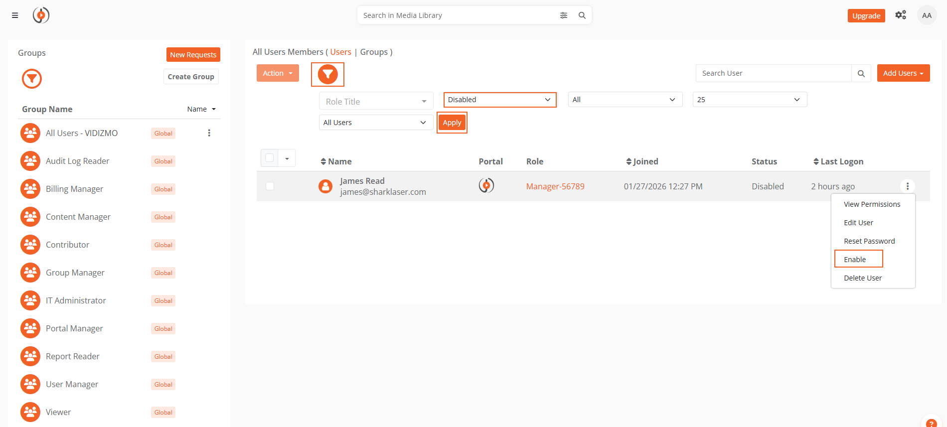
Task: Click the Contributor group icon
Action: [x=30, y=245]
